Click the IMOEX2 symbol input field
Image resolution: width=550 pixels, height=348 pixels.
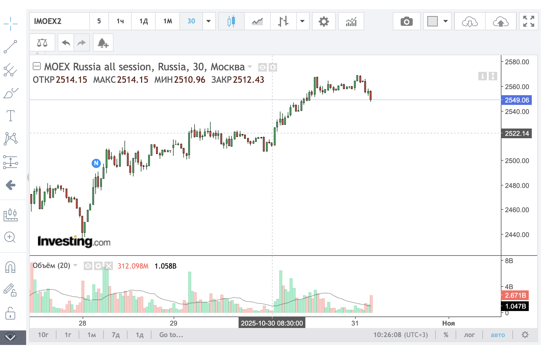(59, 21)
